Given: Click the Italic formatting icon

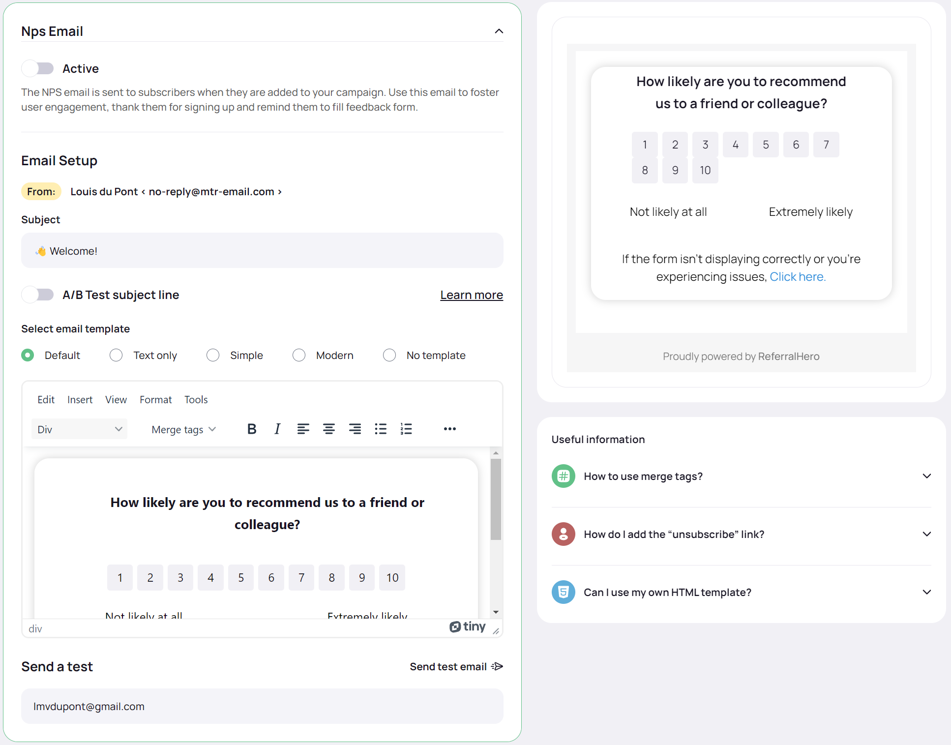Looking at the screenshot, I should (x=277, y=429).
